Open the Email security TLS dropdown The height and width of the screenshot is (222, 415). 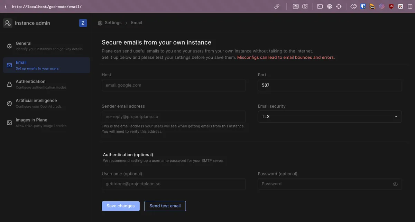(330, 117)
